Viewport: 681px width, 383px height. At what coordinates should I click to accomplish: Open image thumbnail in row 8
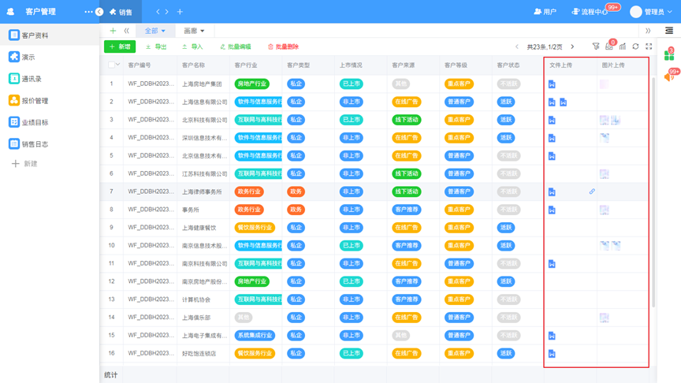tap(604, 210)
